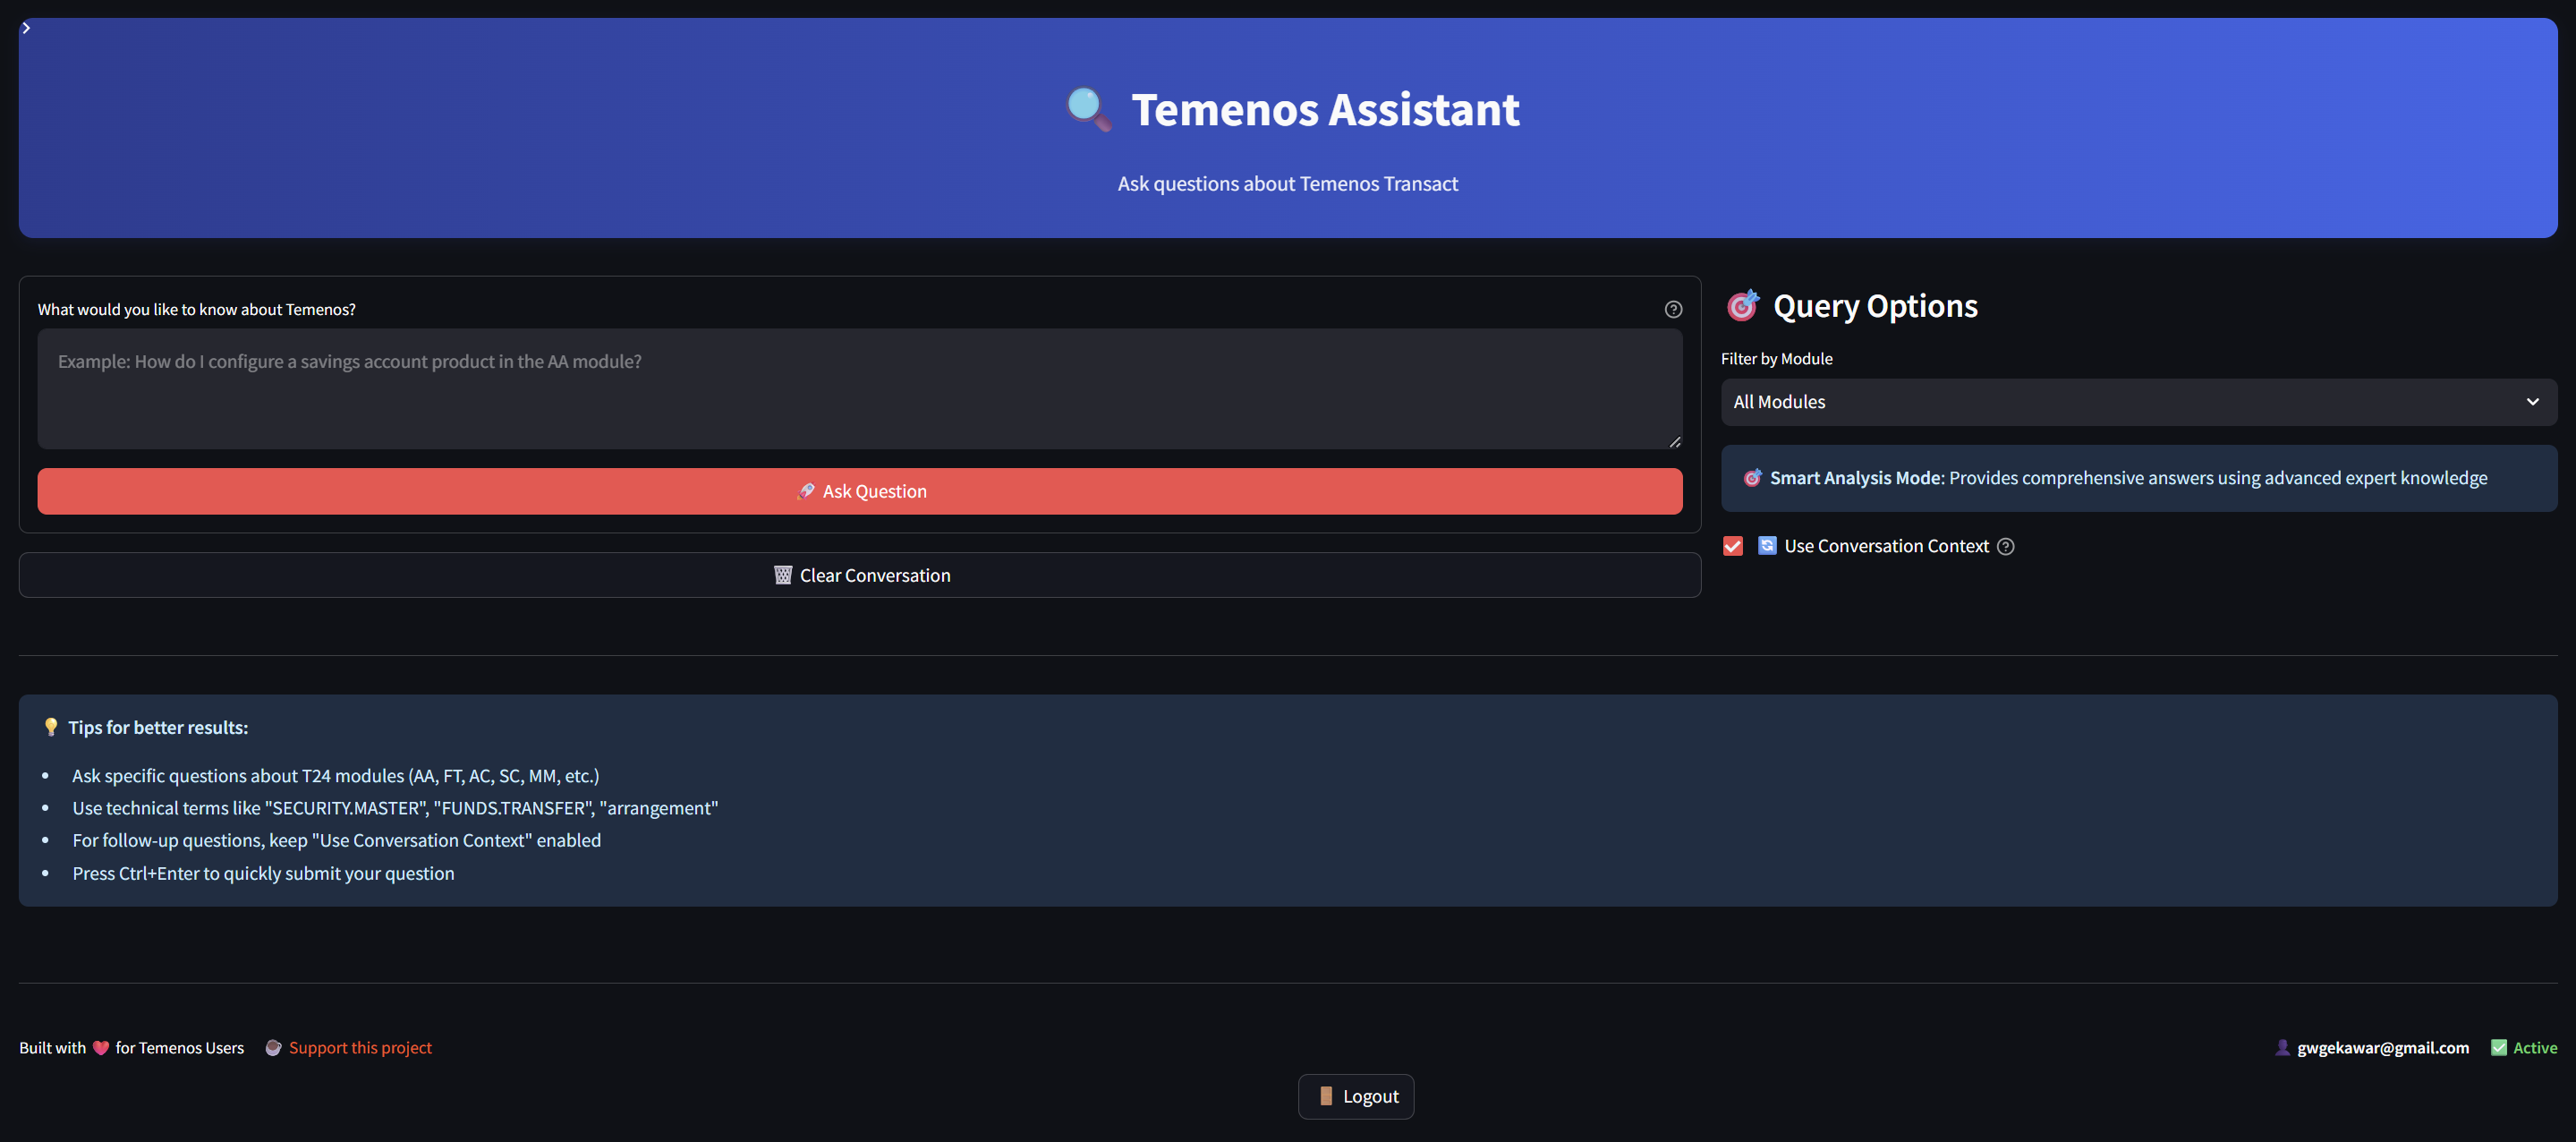Click the green Active status checkmark icon
Image resolution: width=2576 pixels, height=1142 pixels.
tap(2498, 1048)
